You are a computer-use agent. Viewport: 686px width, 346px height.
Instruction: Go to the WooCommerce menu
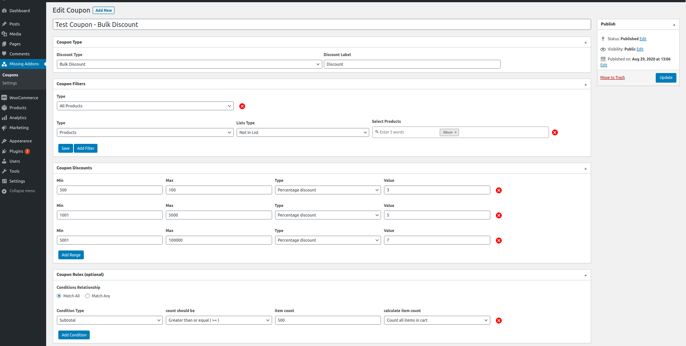tap(24, 98)
